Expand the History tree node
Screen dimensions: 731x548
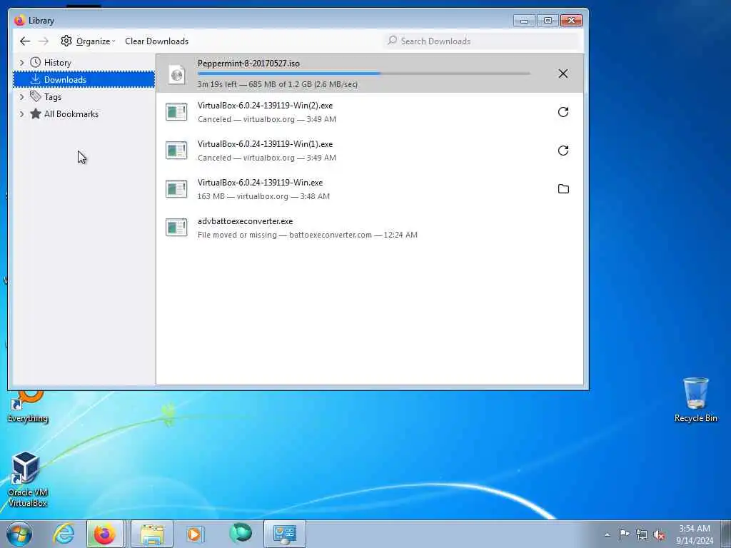pyautogui.click(x=21, y=63)
